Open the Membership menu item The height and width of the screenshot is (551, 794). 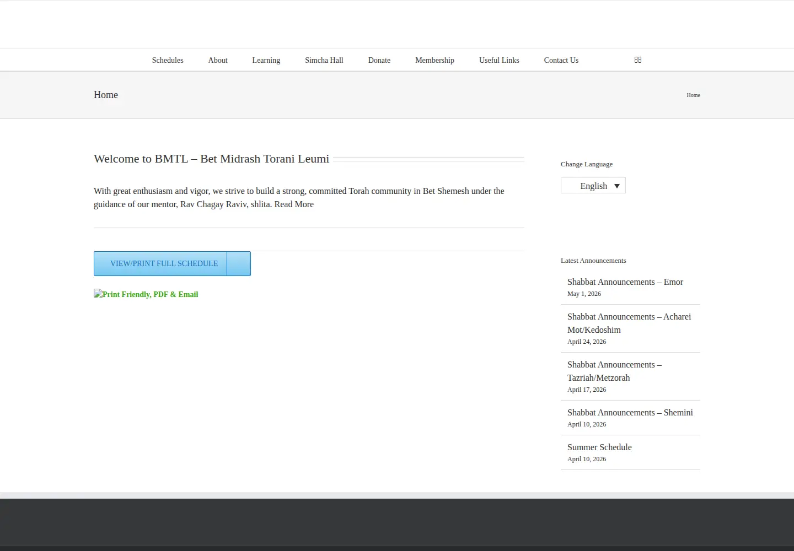pyautogui.click(x=434, y=60)
